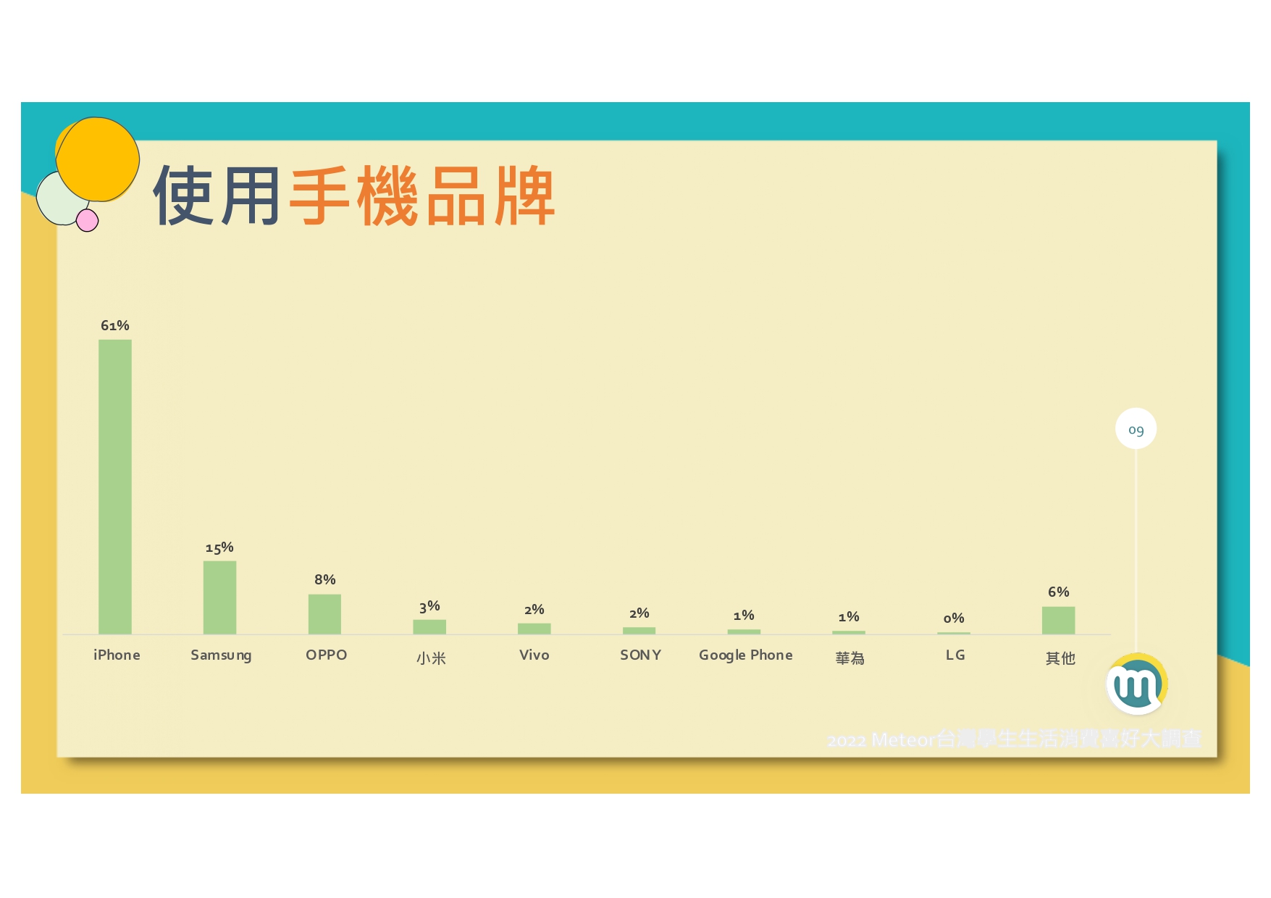Click the Vivo axis label
The image size is (1271, 898).
tap(534, 655)
